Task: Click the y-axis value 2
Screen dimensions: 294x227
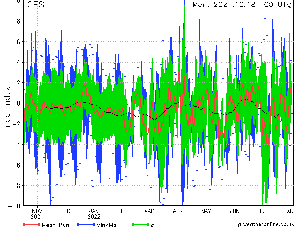Action: 19,83
